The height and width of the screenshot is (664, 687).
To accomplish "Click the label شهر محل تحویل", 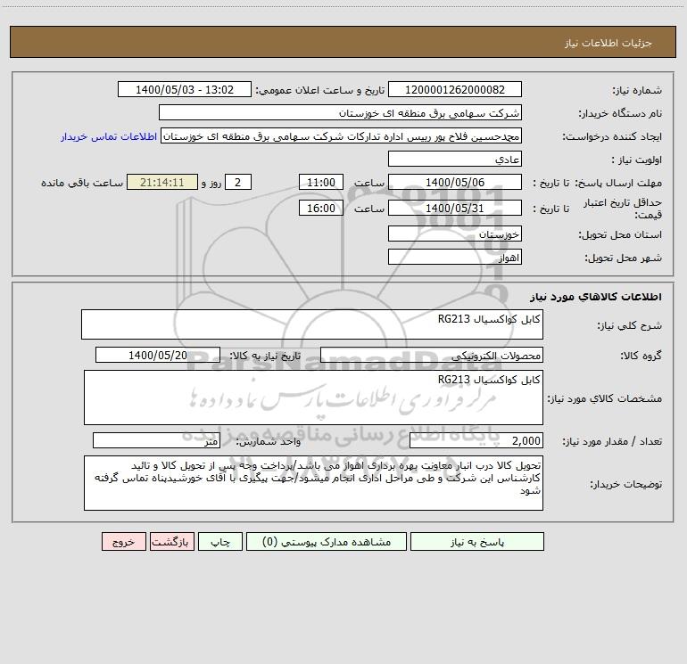I will pos(624,258).
